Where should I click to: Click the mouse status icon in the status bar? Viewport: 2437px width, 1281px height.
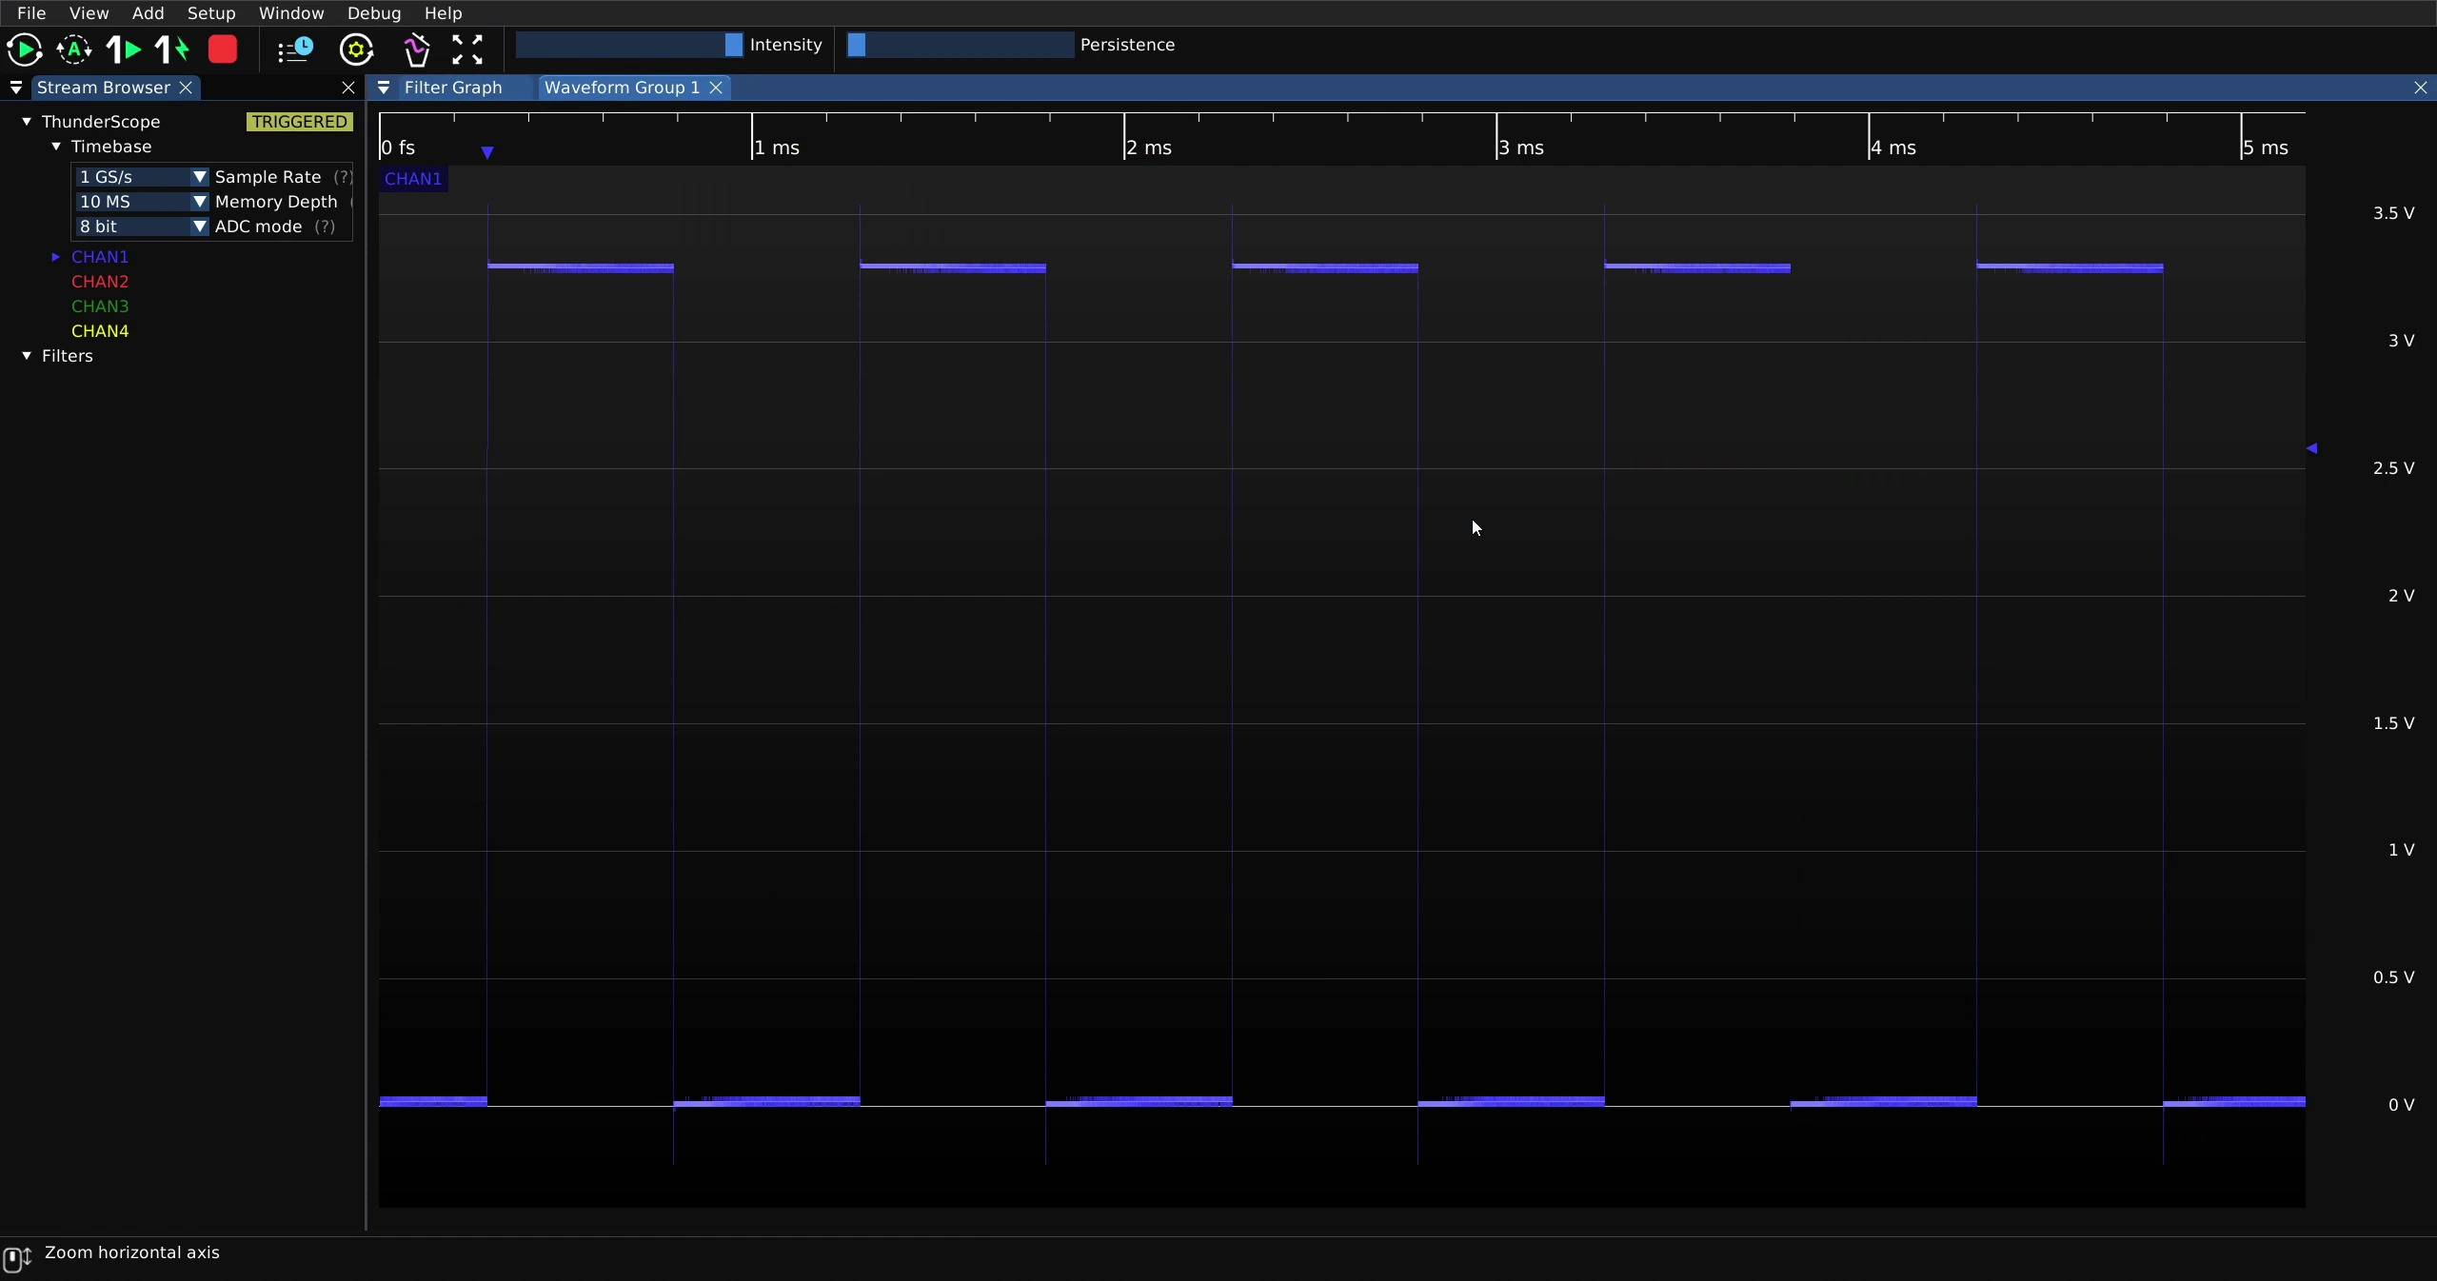17,1258
